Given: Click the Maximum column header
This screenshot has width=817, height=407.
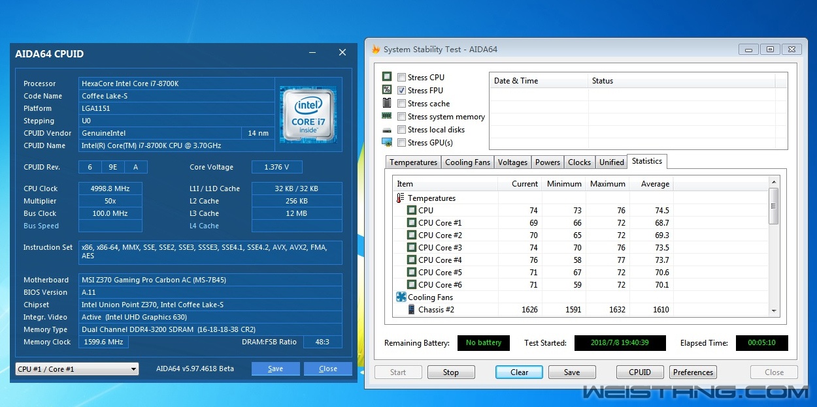Looking at the screenshot, I should pos(607,184).
